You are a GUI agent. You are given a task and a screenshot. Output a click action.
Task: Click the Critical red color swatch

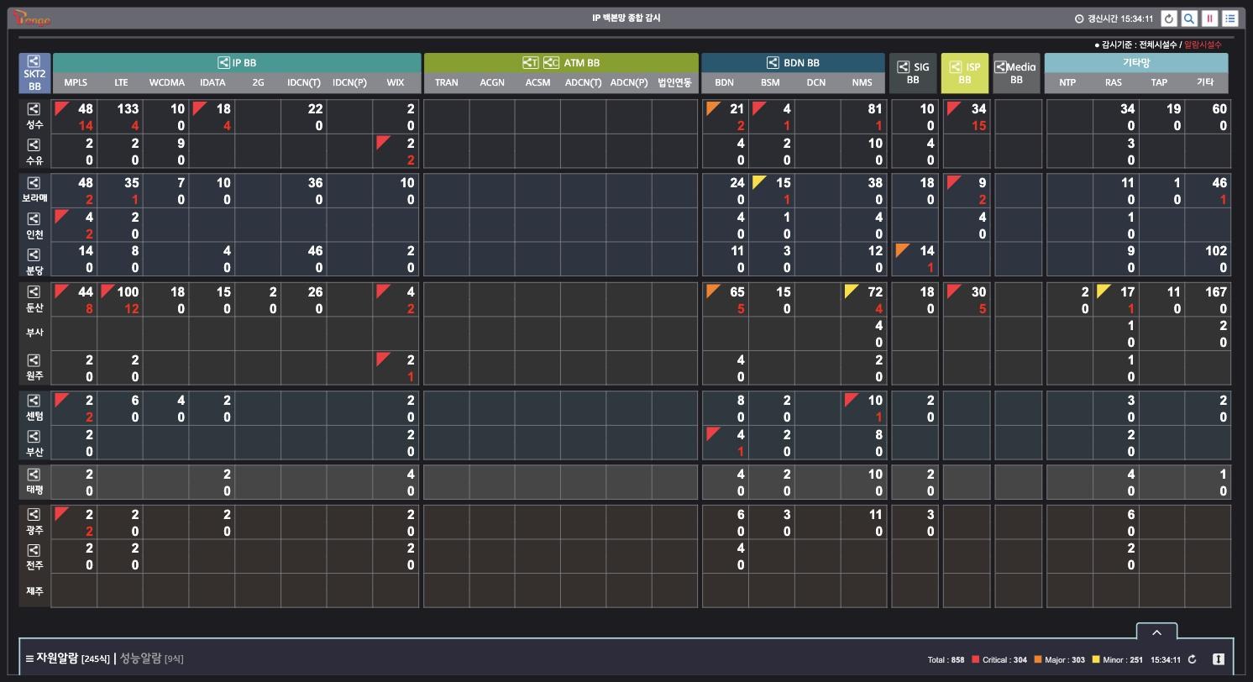(976, 659)
